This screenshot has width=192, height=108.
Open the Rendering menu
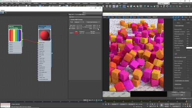click(x=61, y=3)
